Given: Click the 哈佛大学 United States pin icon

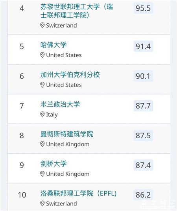Looking at the screenshot, I should pyautogui.click(x=42, y=55).
